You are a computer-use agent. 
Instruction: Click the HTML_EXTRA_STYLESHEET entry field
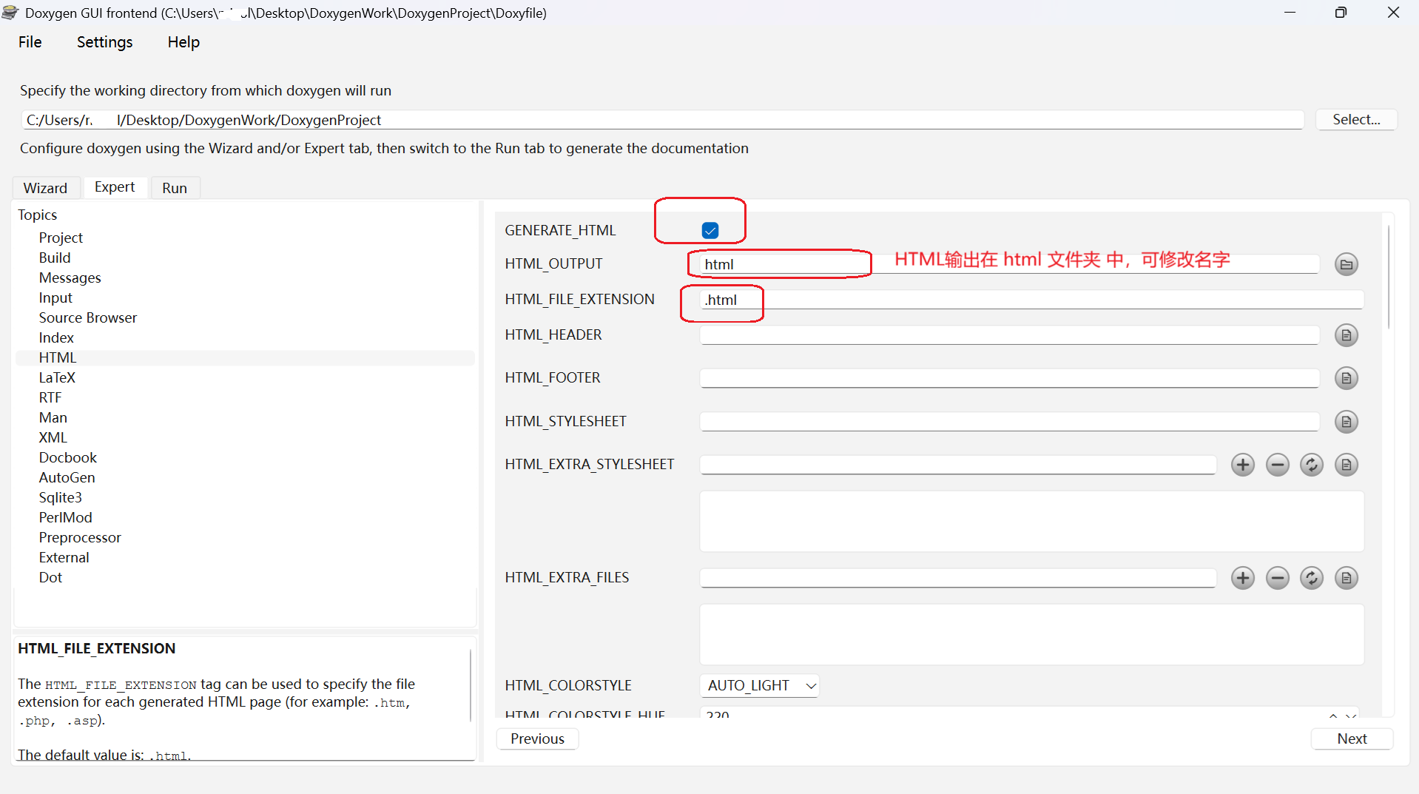pos(957,465)
